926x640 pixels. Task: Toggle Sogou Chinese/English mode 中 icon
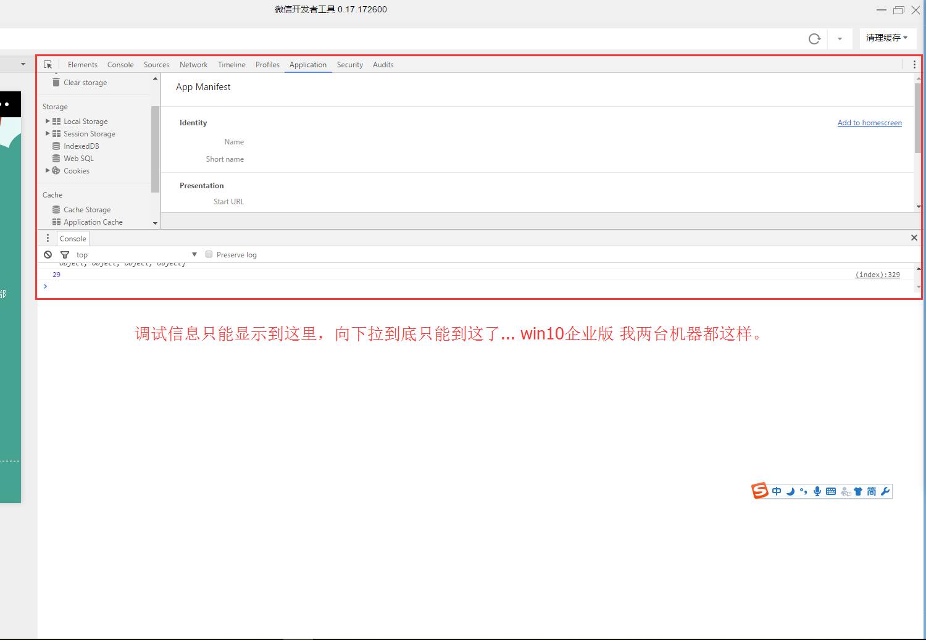pyautogui.click(x=777, y=491)
